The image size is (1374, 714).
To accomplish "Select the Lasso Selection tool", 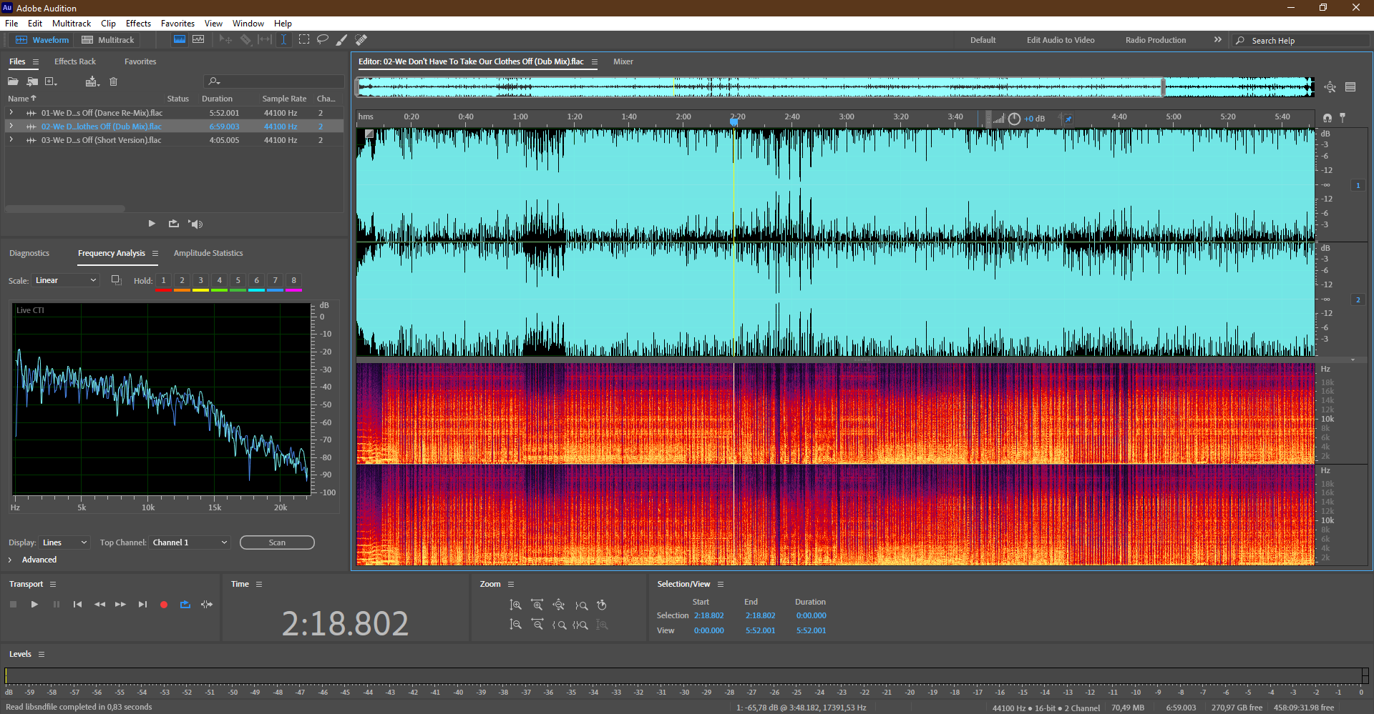I will [x=323, y=40].
